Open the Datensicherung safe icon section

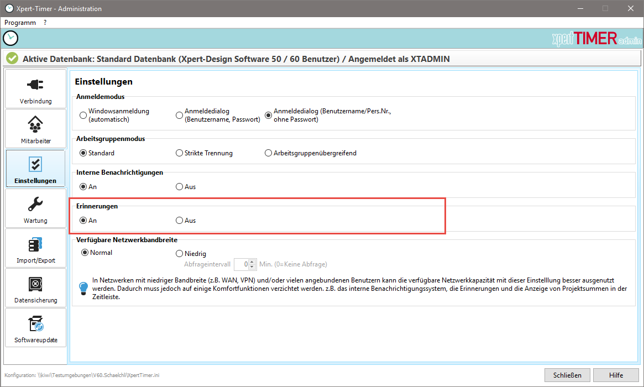36,284
